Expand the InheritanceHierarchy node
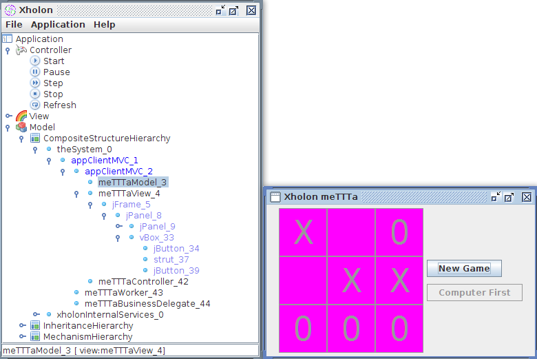 pyautogui.click(x=22, y=326)
